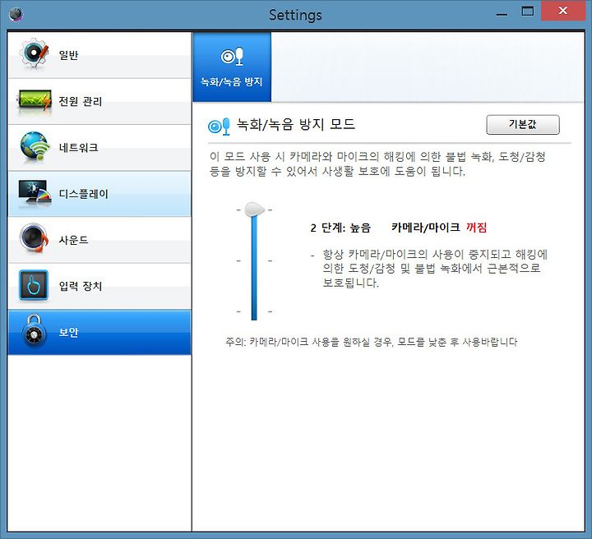Click the 일반 gear icon in sidebar
The width and height of the screenshot is (592, 539).
(35, 54)
